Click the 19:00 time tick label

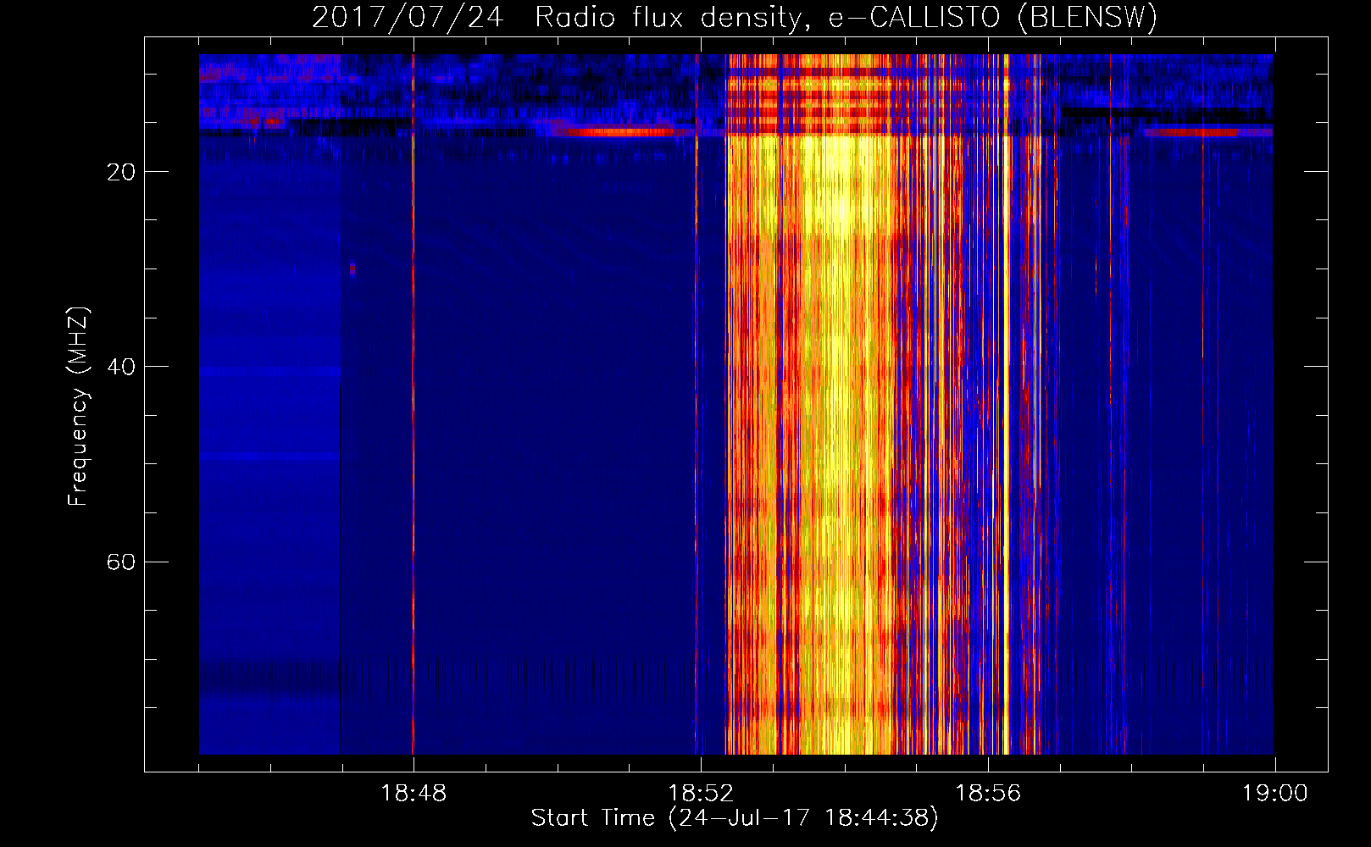(x=1275, y=794)
